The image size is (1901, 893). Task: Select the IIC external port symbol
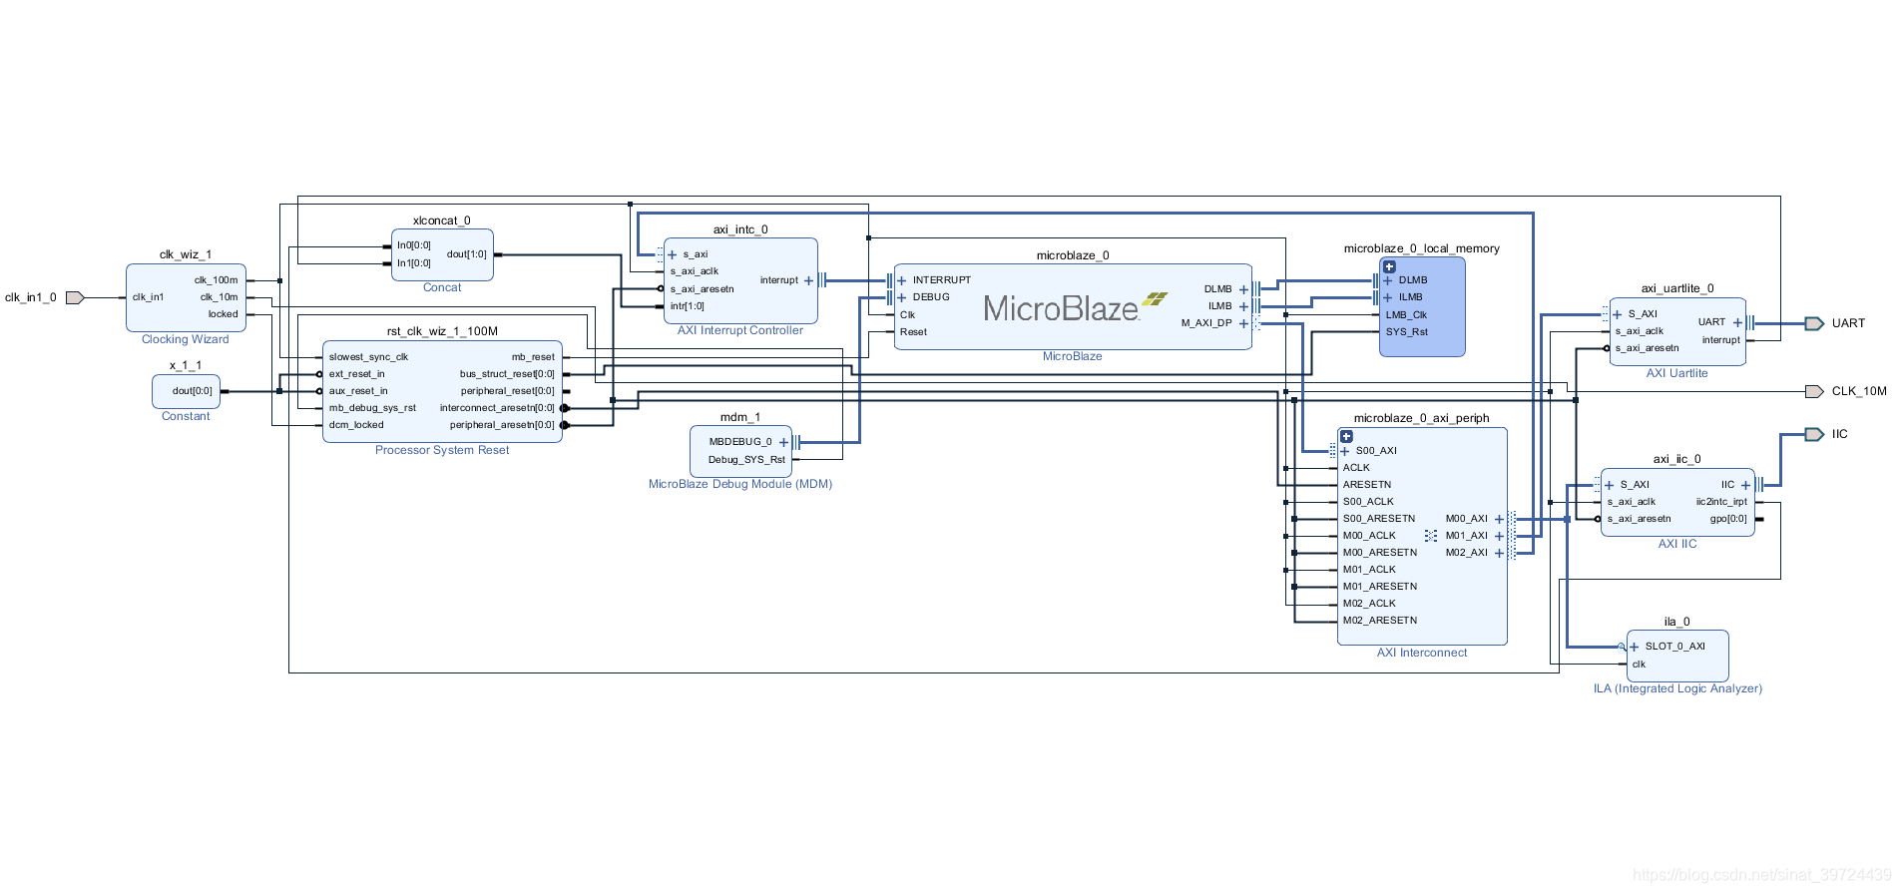[1815, 434]
